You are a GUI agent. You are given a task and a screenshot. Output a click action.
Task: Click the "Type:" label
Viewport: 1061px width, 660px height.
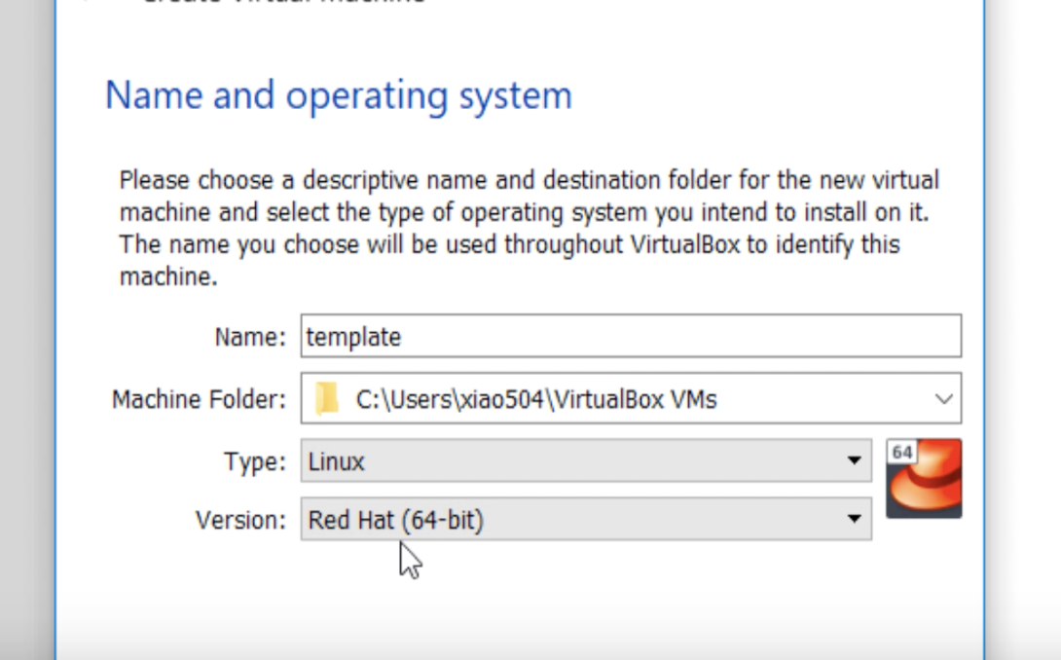pyautogui.click(x=255, y=462)
